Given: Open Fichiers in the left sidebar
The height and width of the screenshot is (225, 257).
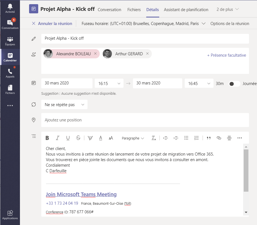Looking at the screenshot, I should tap(10, 89).
